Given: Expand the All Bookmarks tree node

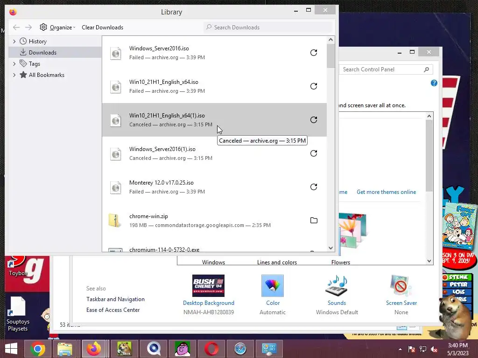Looking at the screenshot, I should point(14,75).
